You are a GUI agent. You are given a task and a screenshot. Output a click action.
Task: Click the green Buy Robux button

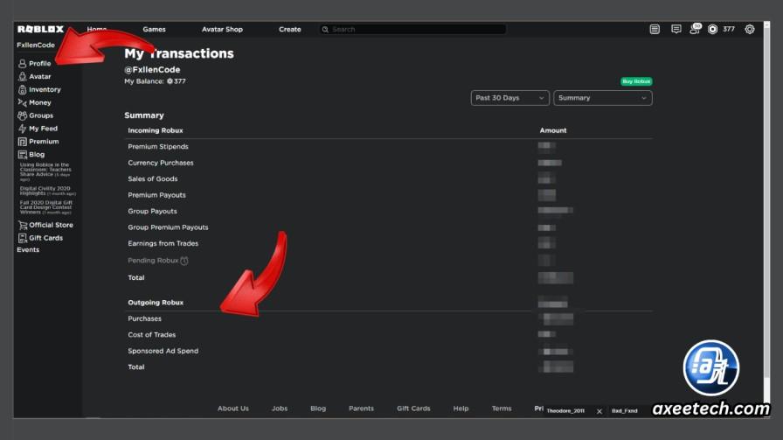[636, 81]
